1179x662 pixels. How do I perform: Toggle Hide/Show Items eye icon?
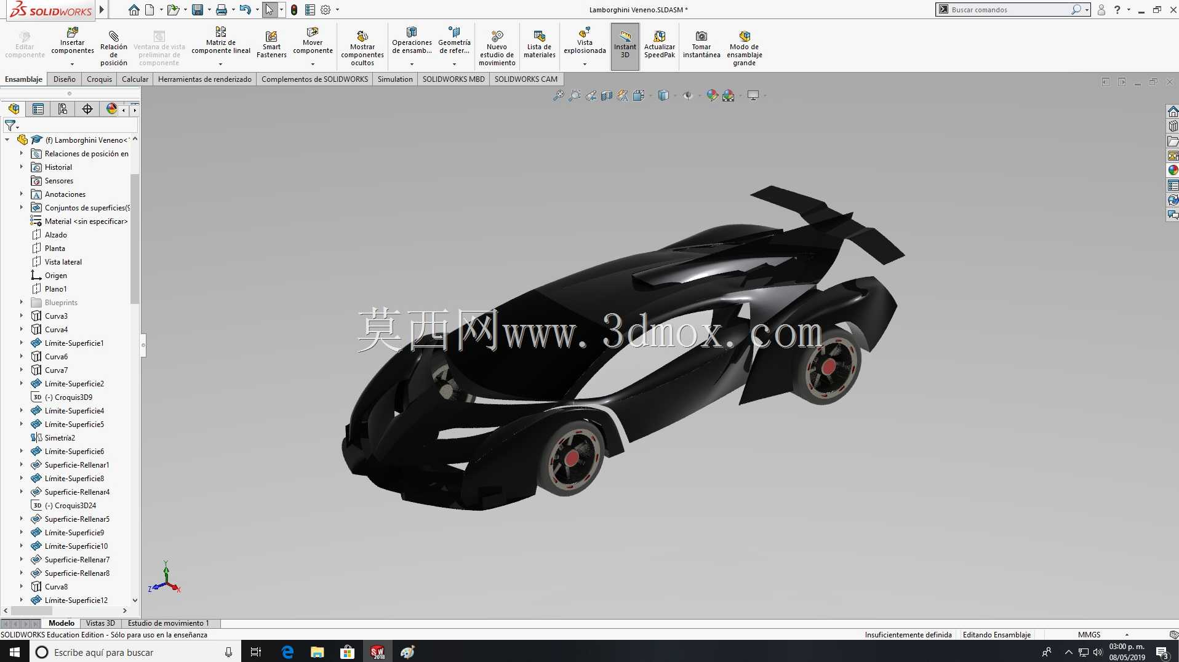click(x=688, y=95)
